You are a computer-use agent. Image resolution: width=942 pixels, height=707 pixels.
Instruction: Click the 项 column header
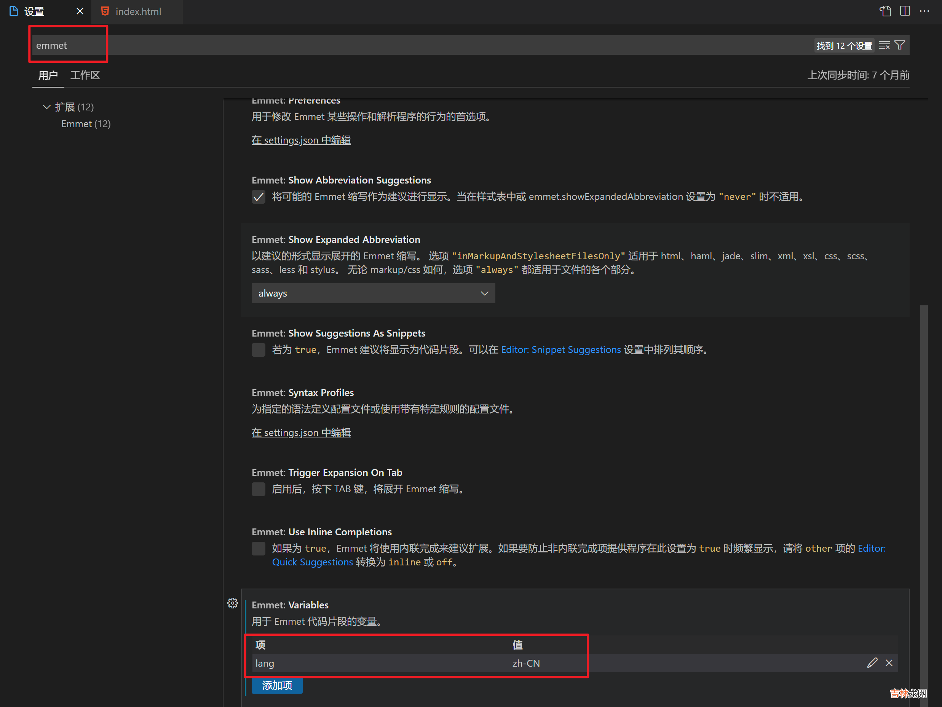(260, 645)
